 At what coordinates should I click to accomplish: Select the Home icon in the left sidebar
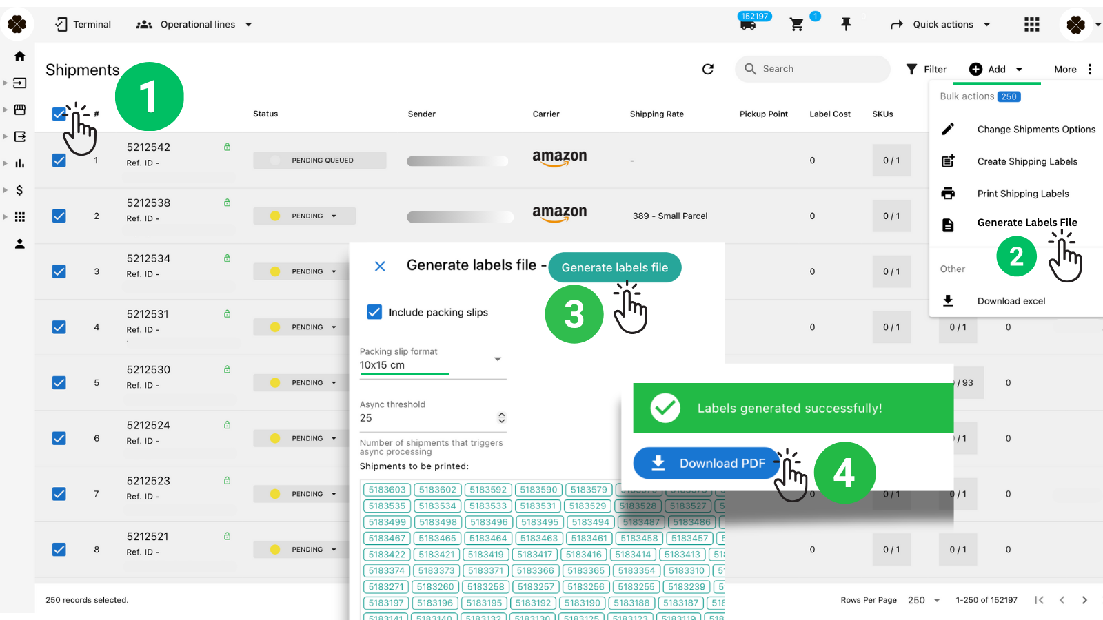click(19, 56)
